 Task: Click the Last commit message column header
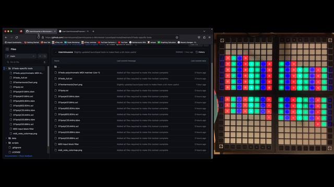[x=126, y=61]
